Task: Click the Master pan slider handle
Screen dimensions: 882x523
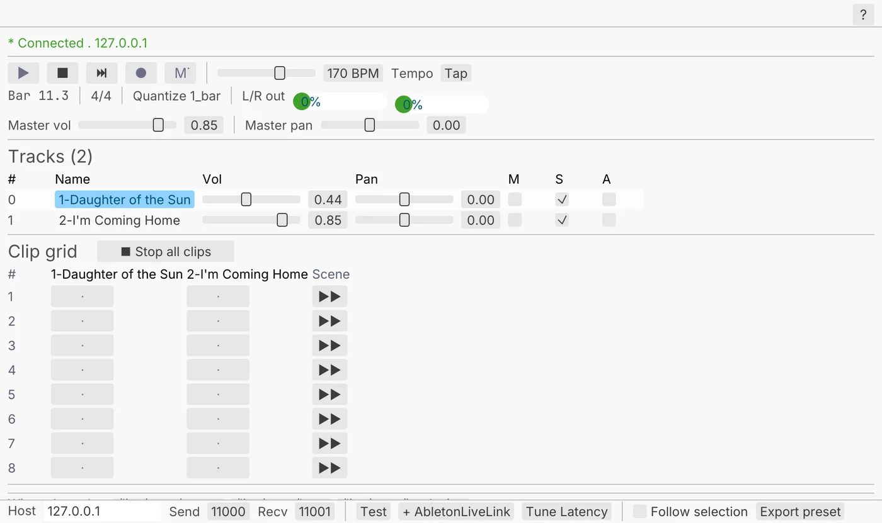Action: pos(370,125)
